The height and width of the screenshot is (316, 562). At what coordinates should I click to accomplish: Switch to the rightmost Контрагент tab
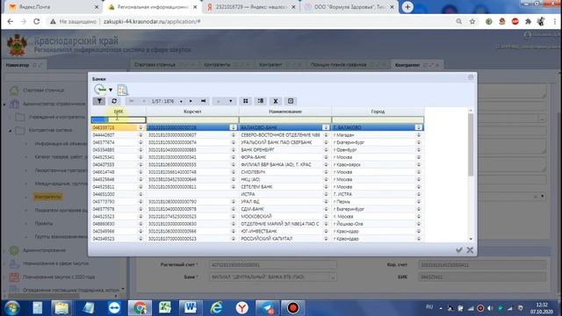(407, 65)
